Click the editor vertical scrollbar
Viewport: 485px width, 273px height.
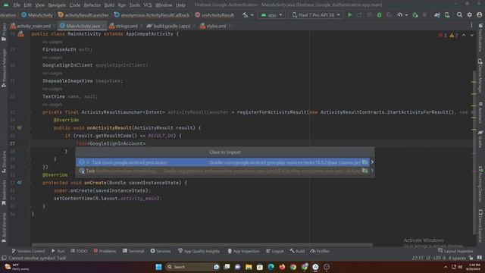click(x=474, y=152)
